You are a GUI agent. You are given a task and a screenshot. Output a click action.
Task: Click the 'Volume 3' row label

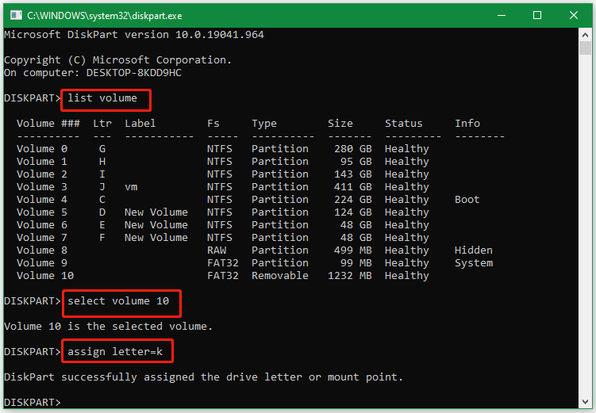click(x=42, y=187)
